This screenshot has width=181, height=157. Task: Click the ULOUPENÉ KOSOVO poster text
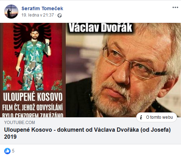33,97
